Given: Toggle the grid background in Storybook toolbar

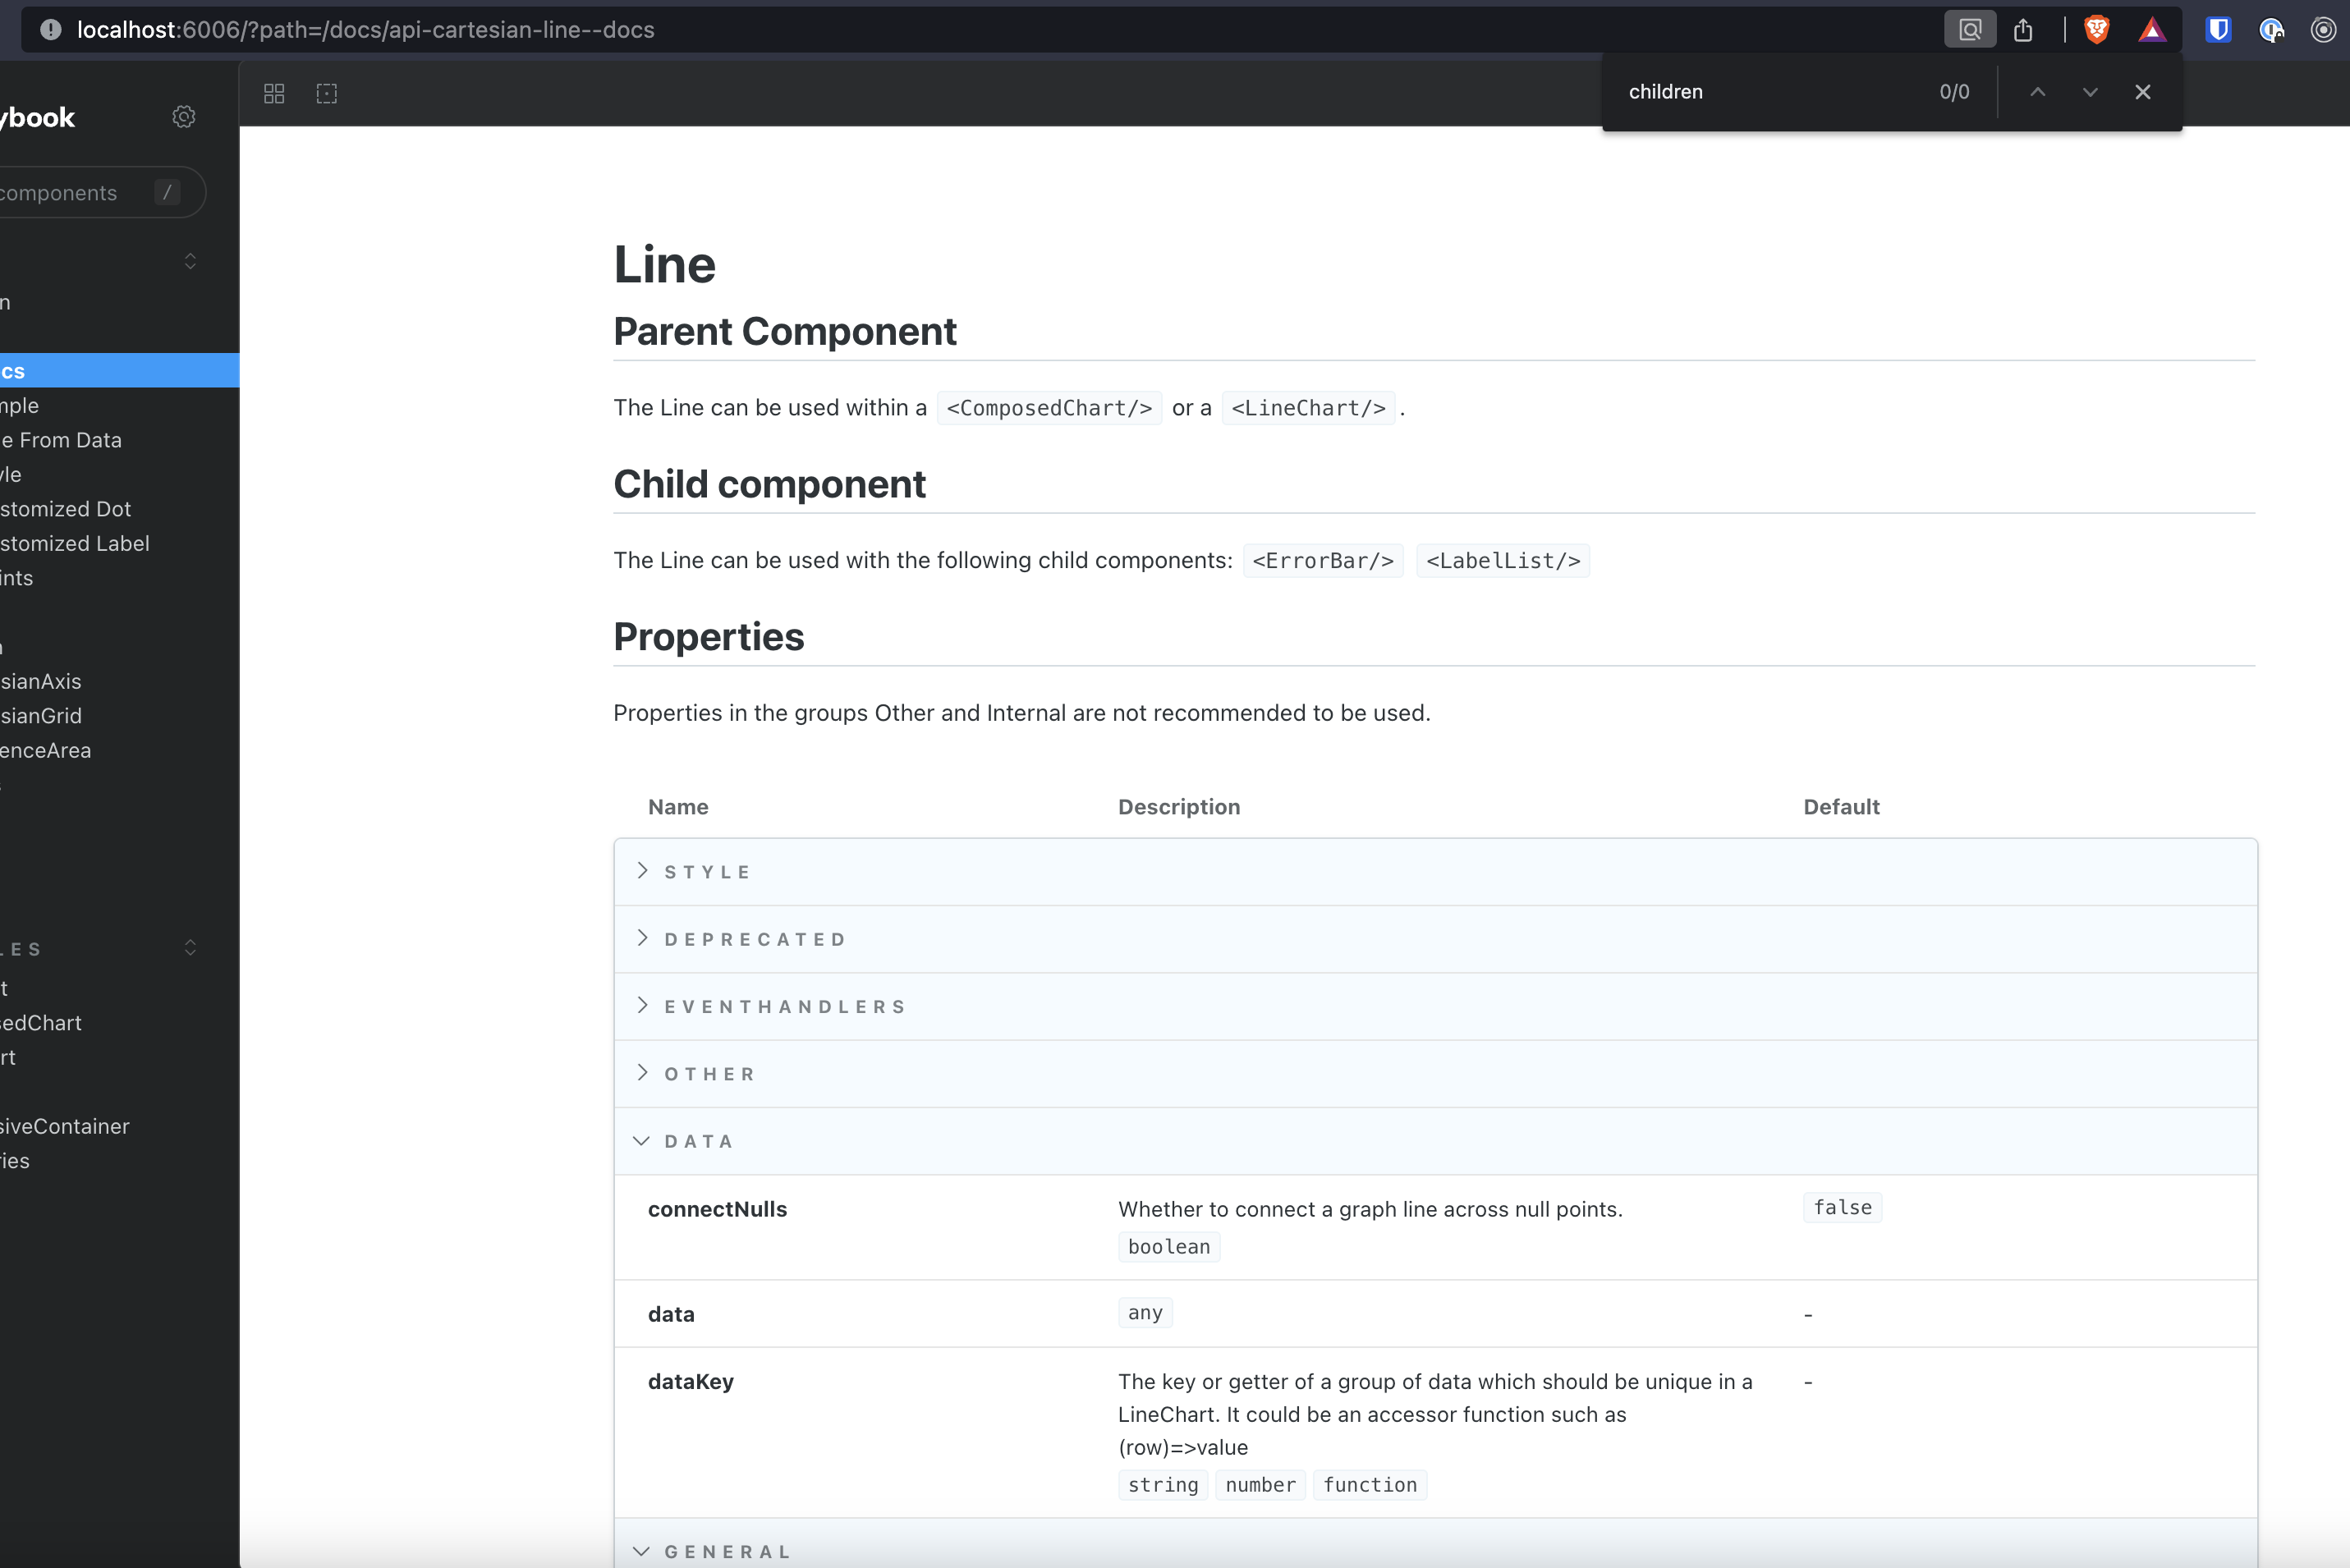Looking at the screenshot, I should 274,93.
